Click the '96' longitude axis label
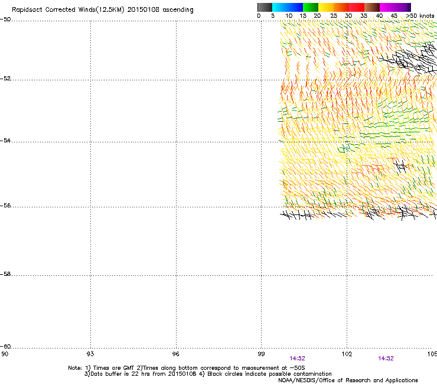437x384 pixels. [x=175, y=354]
